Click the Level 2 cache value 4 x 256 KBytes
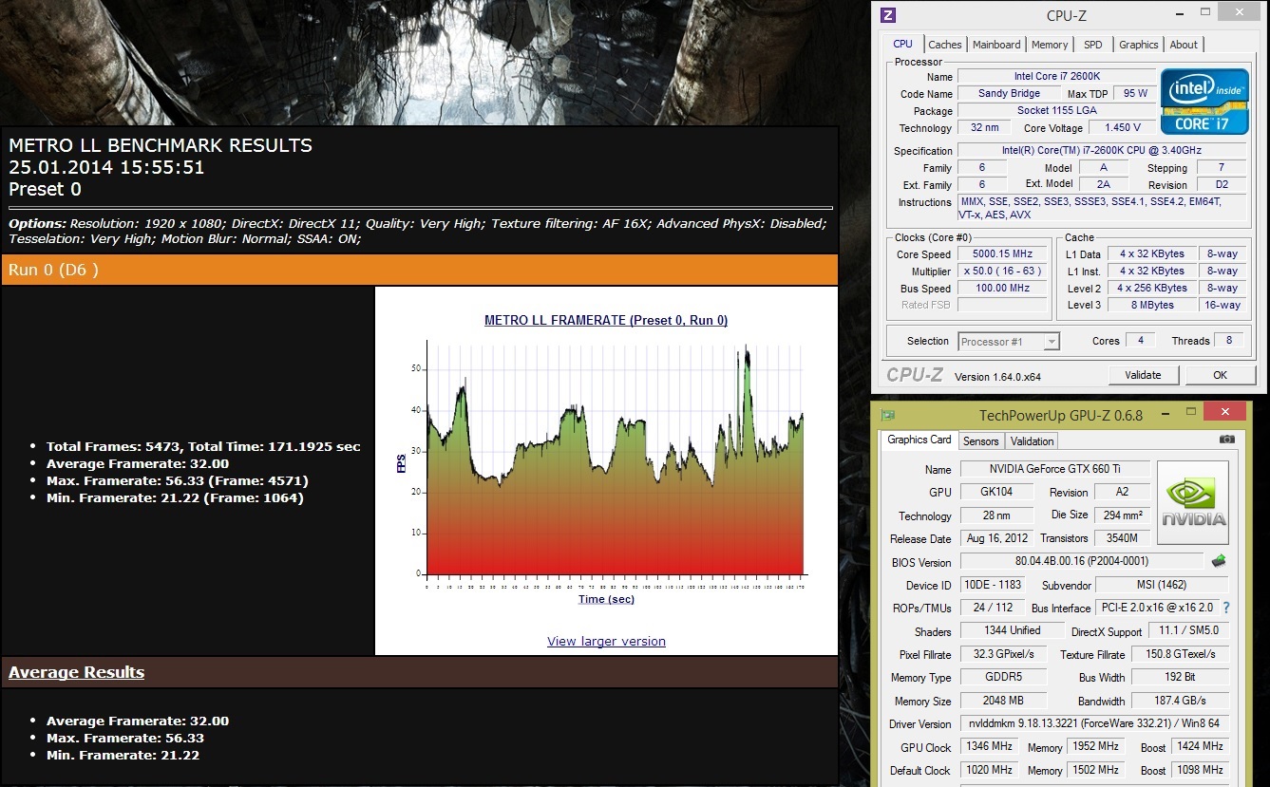 (x=1151, y=289)
